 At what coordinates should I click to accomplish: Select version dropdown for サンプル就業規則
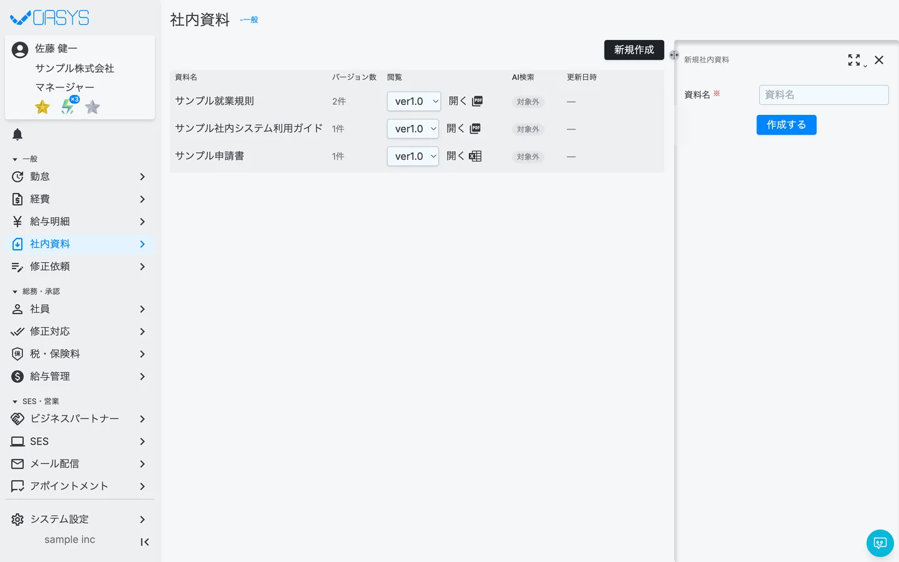(414, 101)
